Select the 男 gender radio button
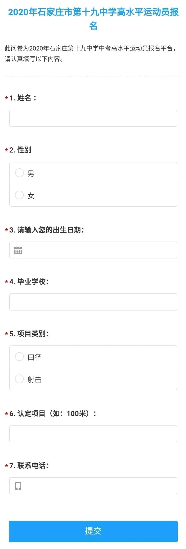Screen dimensions: 186x549 tap(19, 173)
